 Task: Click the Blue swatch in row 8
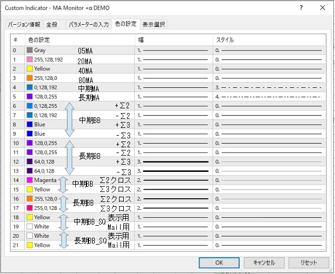pos(29,125)
